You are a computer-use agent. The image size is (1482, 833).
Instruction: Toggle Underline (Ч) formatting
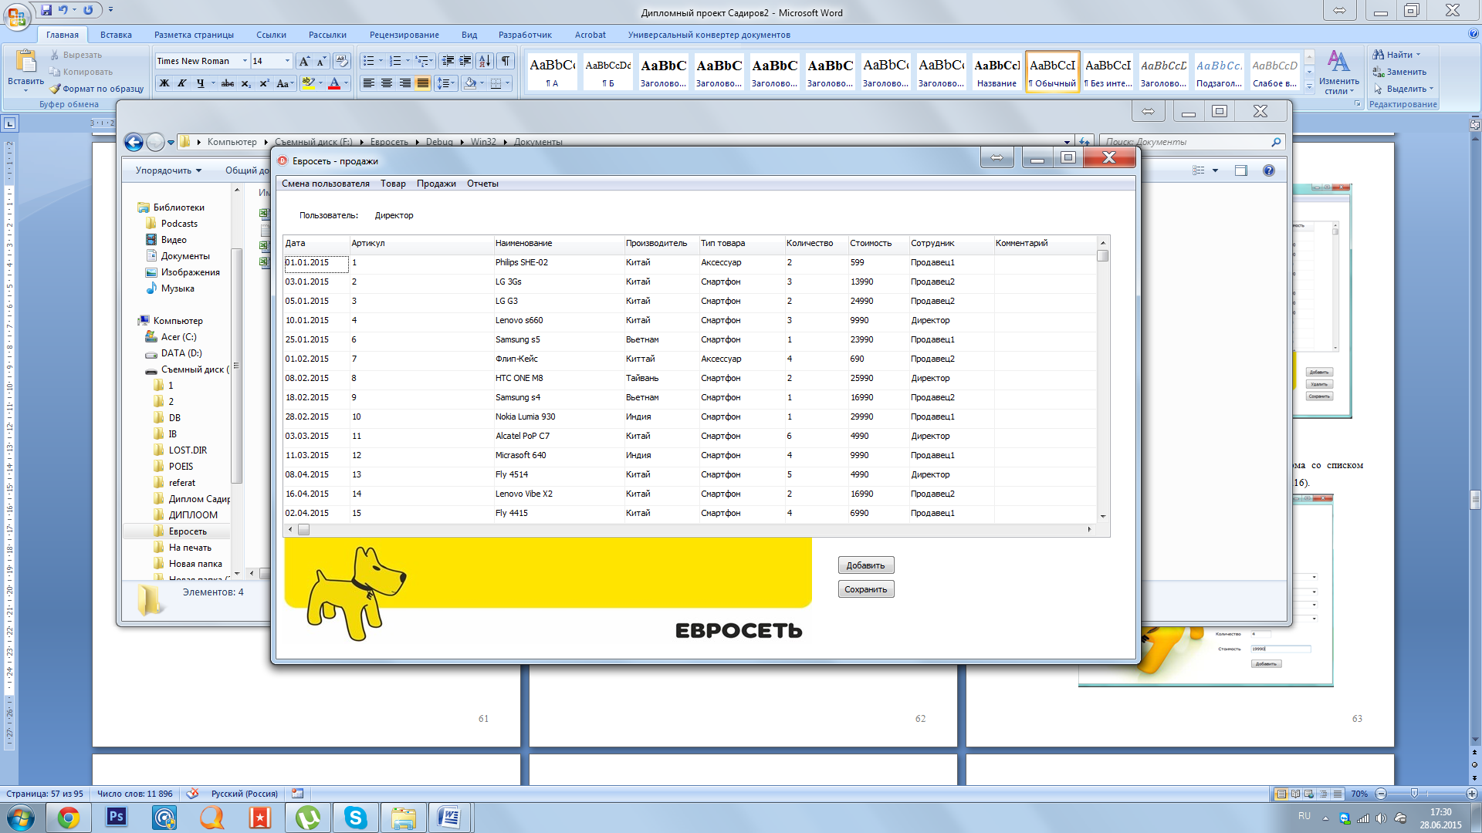[x=200, y=83]
